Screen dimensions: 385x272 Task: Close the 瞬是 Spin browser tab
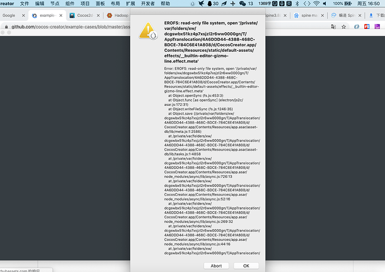[x=360, y=16]
